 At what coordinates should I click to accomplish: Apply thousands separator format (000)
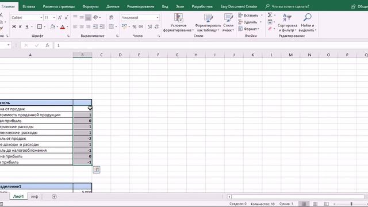(141, 27)
